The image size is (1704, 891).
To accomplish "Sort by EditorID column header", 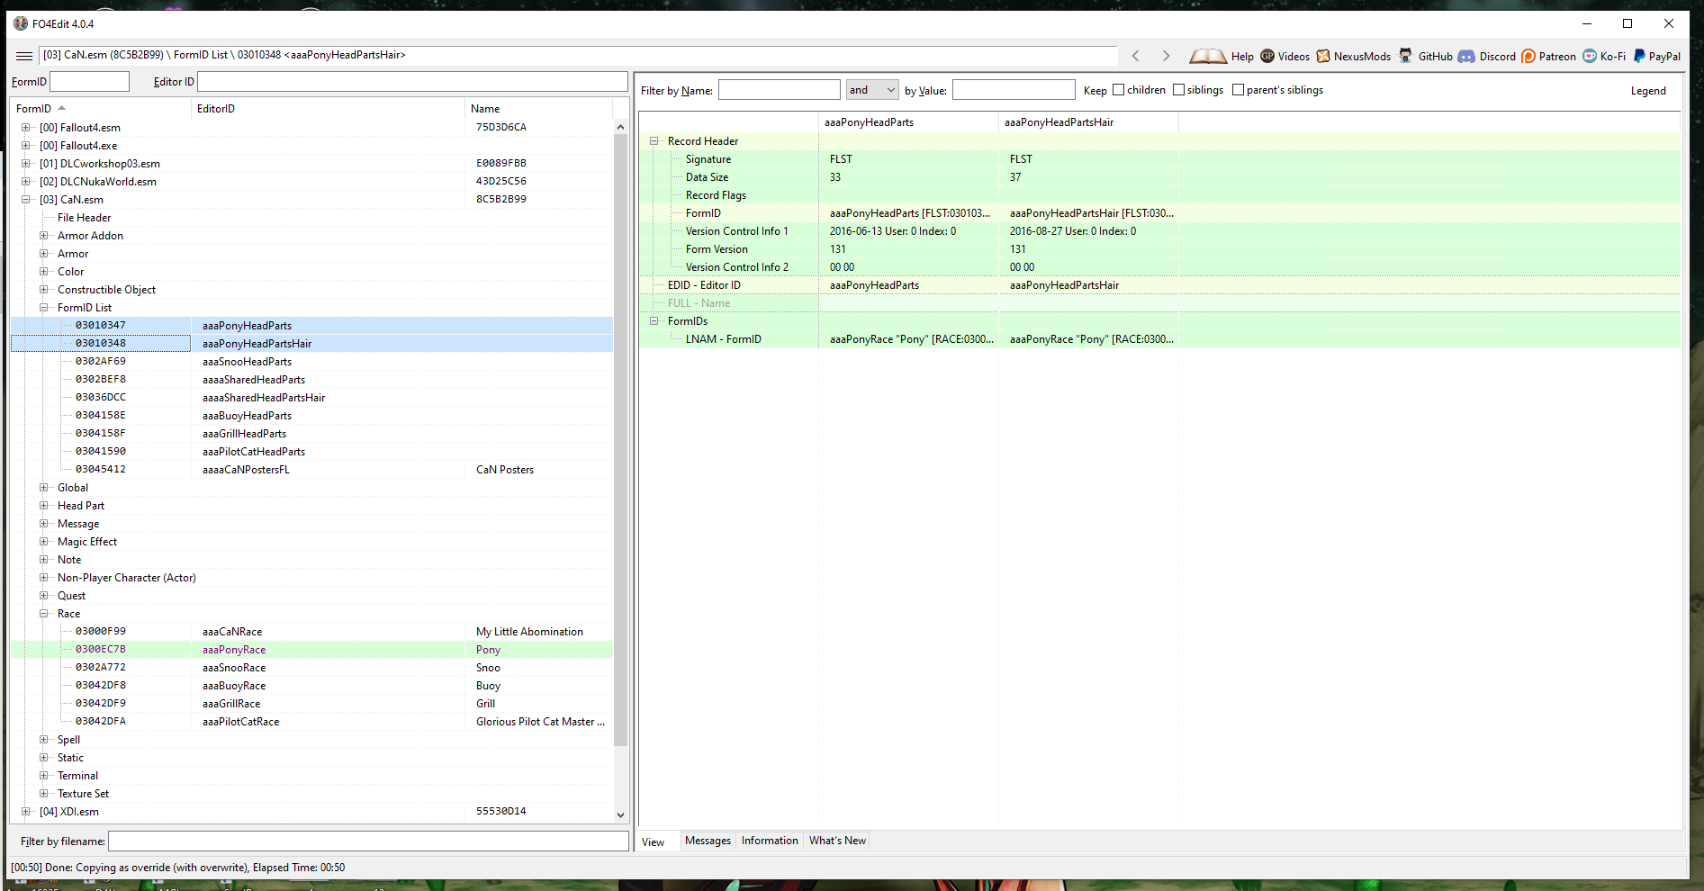I will pos(328,109).
